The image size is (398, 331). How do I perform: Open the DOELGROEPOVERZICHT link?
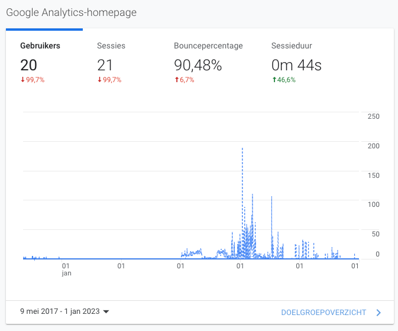[x=323, y=313]
